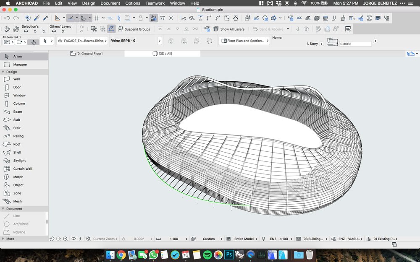The width and height of the screenshot is (420, 262).
Task: Switch to the 0. Ground Floor tab
Action: point(86,54)
